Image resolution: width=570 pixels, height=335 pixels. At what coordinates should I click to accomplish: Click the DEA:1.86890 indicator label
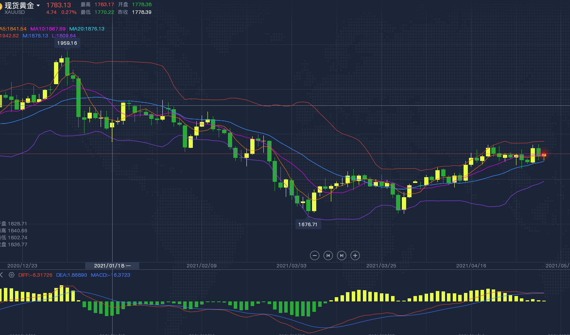[x=72, y=275]
